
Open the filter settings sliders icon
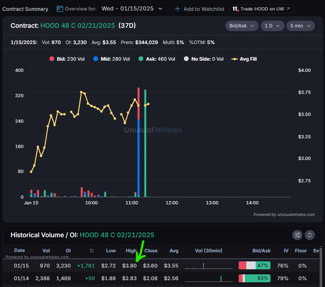pos(297,235)
